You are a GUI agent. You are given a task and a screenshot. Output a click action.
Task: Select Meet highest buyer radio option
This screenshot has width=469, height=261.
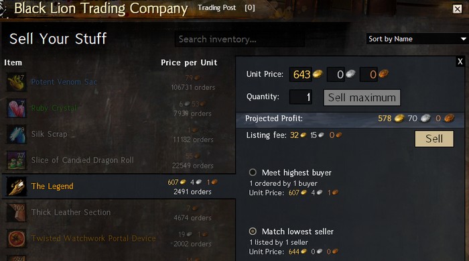click(253, 172)
